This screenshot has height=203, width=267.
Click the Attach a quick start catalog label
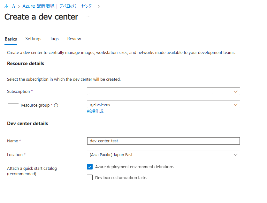pos(32,171)
